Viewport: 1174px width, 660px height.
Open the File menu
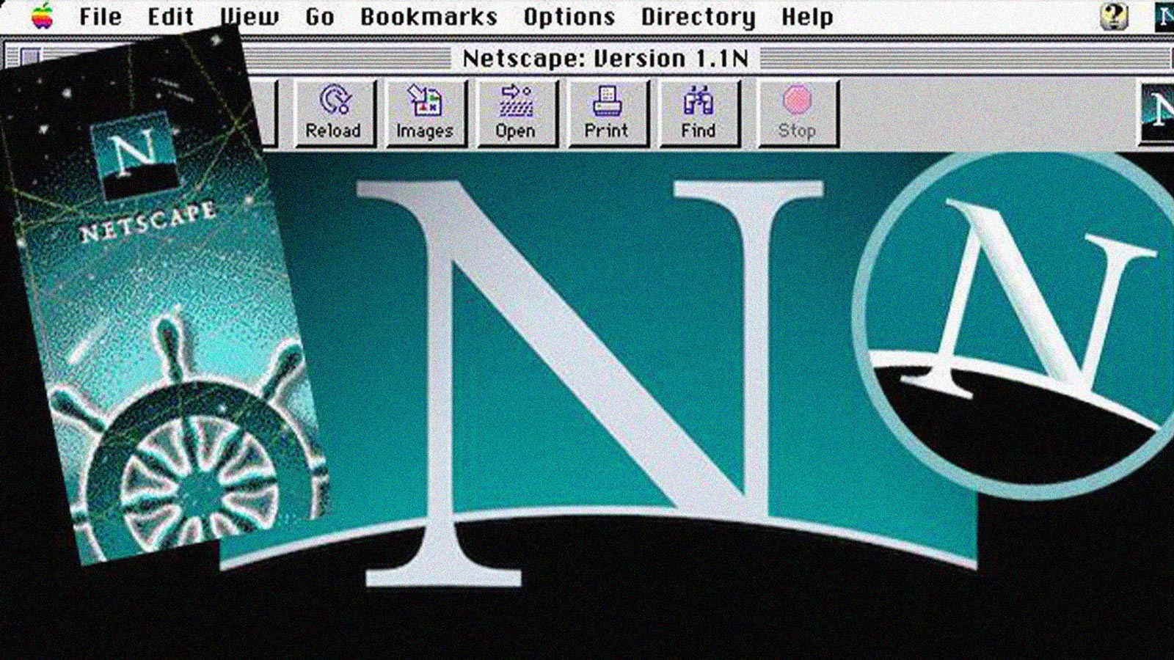point(101,16)
